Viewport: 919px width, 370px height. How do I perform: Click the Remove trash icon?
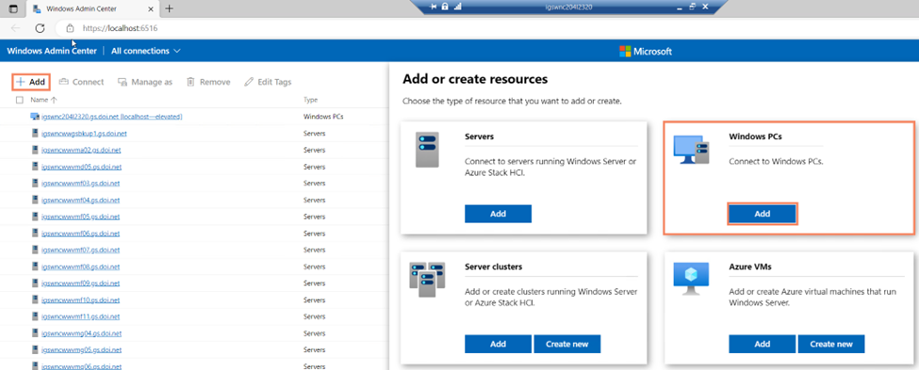(x=190, y=82)
